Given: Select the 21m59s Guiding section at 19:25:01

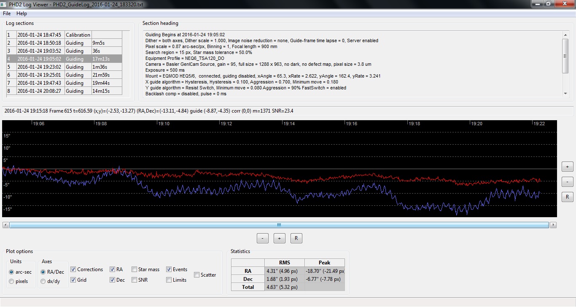Looking at the screenshot, I should tap(64, 75).
